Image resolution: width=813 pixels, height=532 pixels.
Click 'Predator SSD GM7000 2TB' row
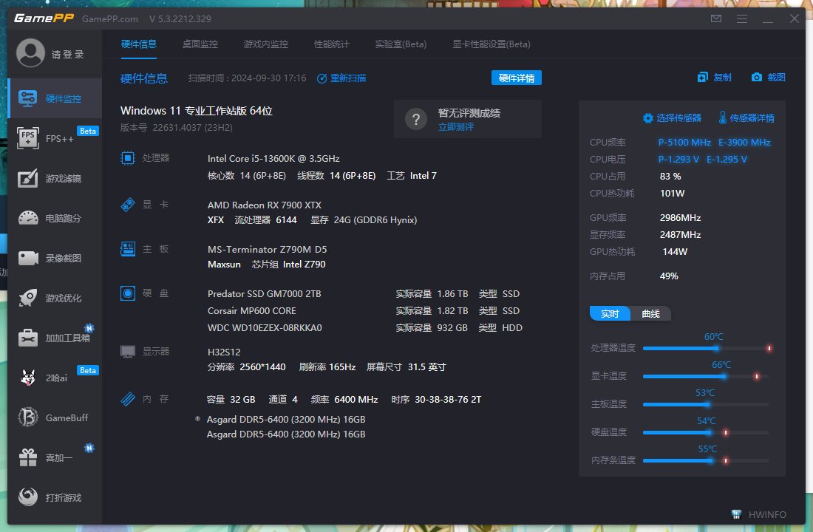[364, 293]
